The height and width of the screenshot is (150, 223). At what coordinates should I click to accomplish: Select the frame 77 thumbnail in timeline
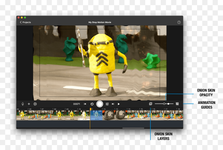point(170,115)
